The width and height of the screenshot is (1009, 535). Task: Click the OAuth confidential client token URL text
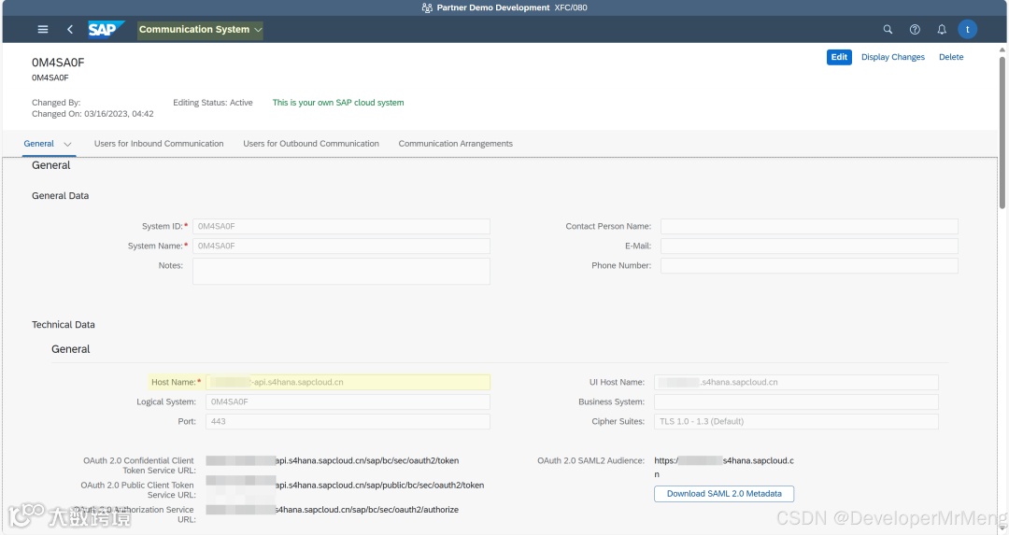[332, 461]
